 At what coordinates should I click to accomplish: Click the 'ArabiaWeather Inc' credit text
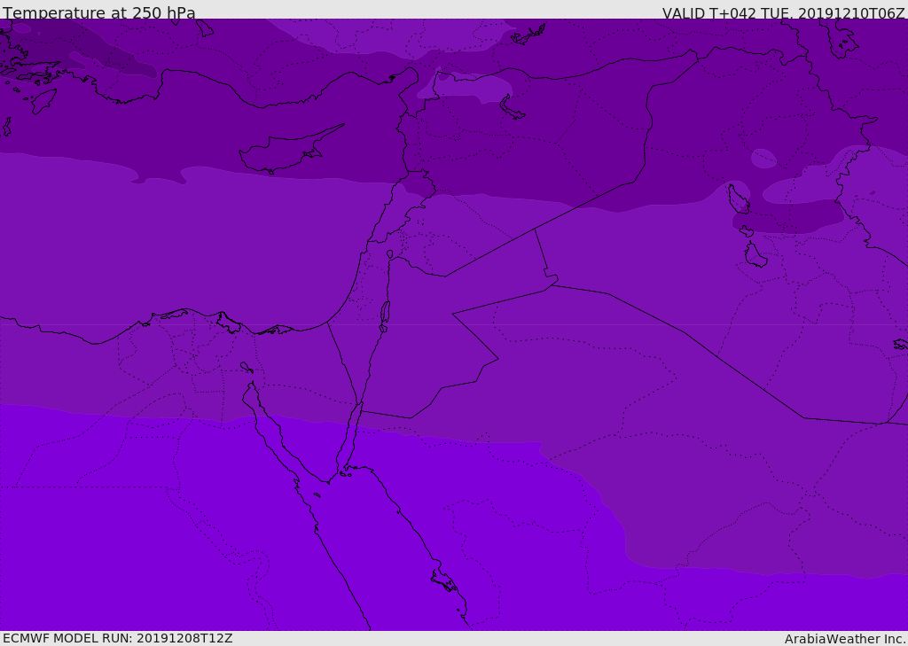(845, 639)
